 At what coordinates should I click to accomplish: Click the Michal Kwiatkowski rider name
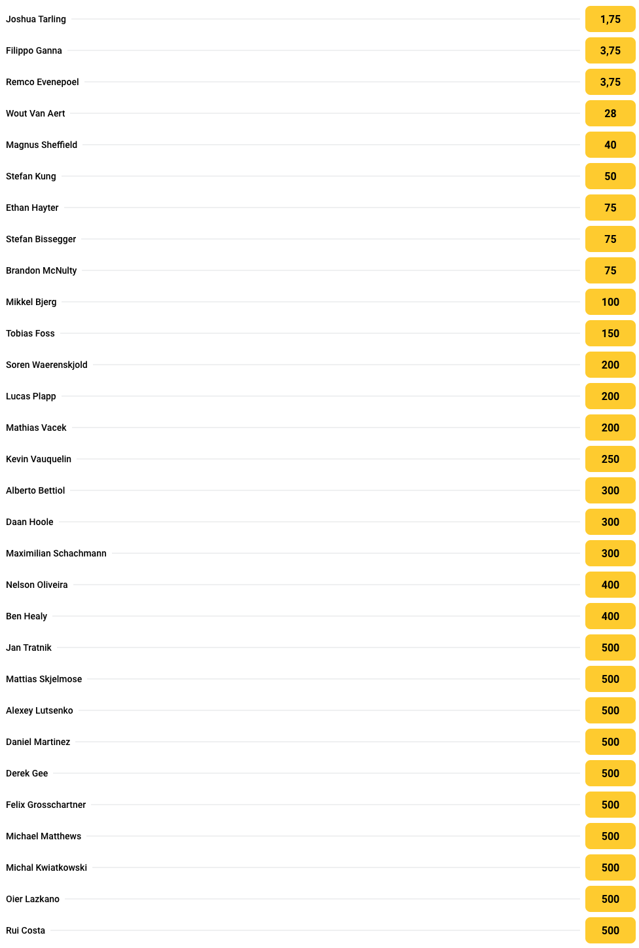pyautogui.click(x=46, y=867)
